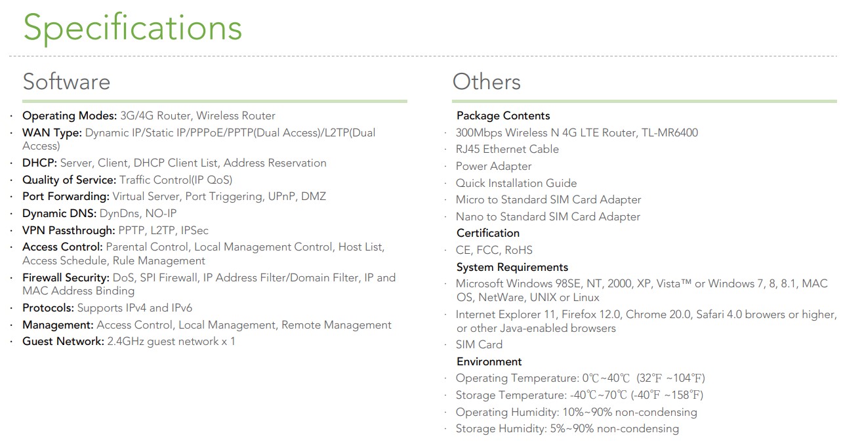Click the Firewall Security label
The height and width of the screenshot is (446, 841).
pyautogui.click(x=66, y=278)
